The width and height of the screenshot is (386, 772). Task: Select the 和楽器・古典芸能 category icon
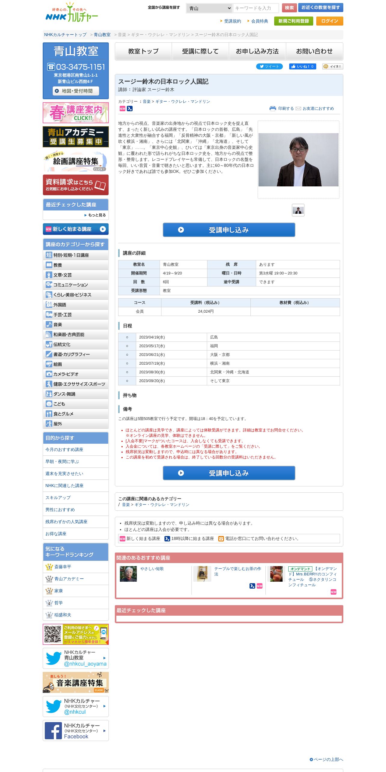(49, 334)
